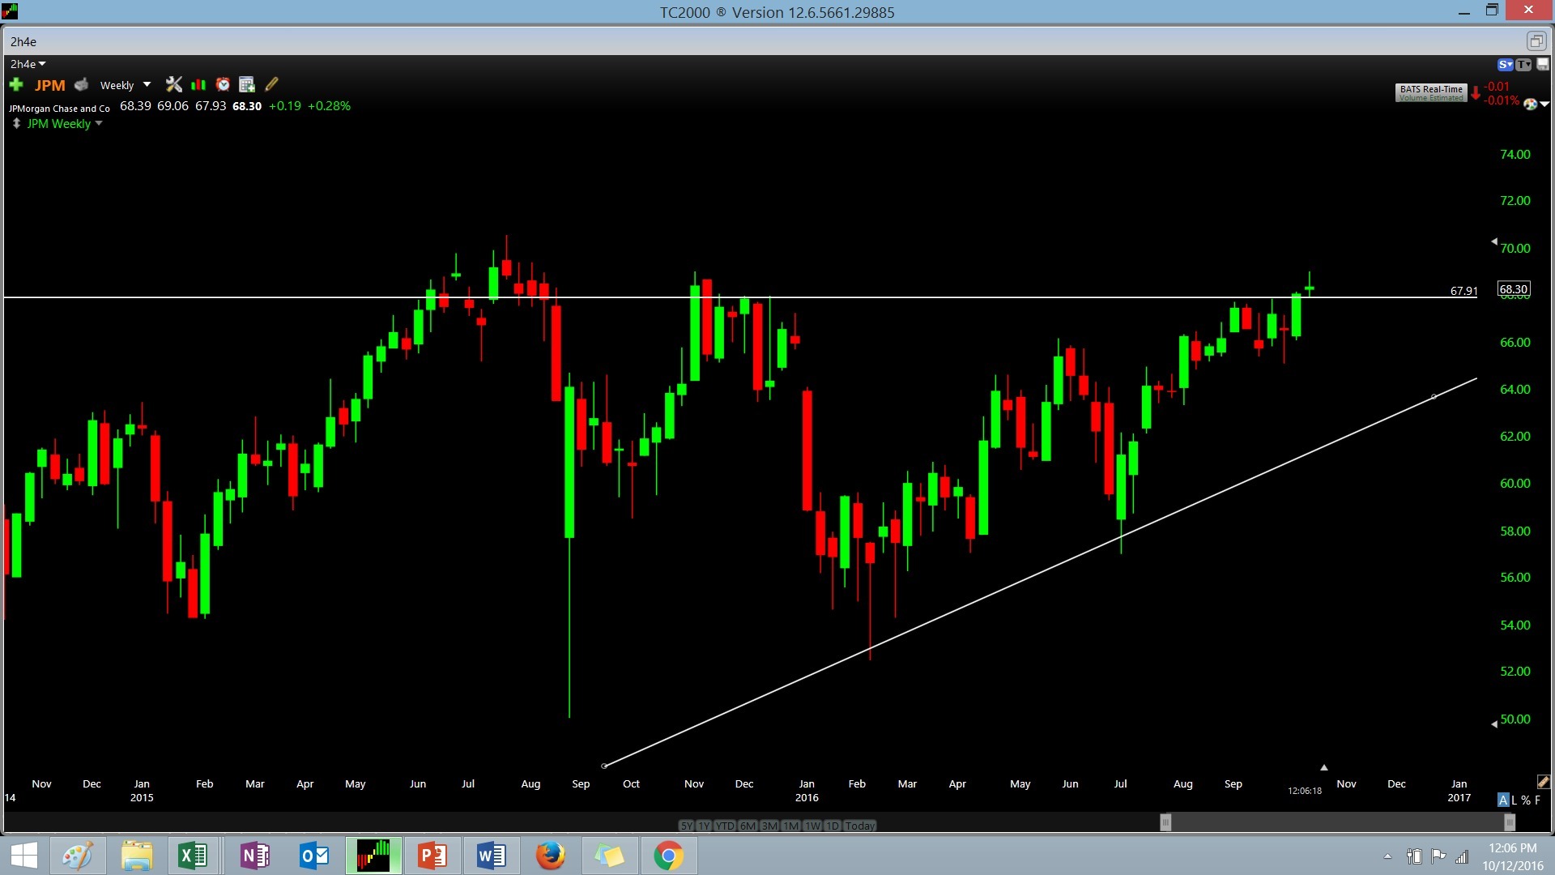Image resolution: width=1555 pixels, height=875 pixels.
Task: Show hidden system tray icons
Action: coord(1387,856)
